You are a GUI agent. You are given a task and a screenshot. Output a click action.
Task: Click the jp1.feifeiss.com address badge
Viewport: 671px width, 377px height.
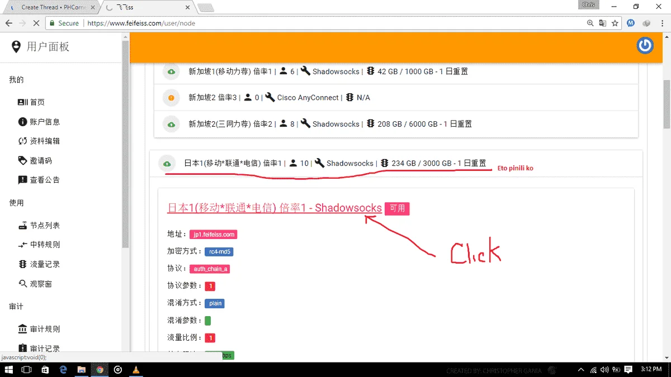coord(213,235)
